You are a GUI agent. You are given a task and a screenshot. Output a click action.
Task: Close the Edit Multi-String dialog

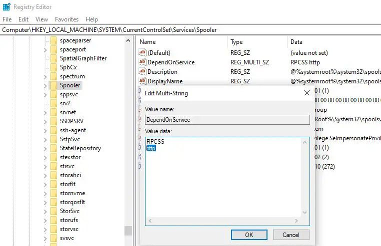pos(307,93)
